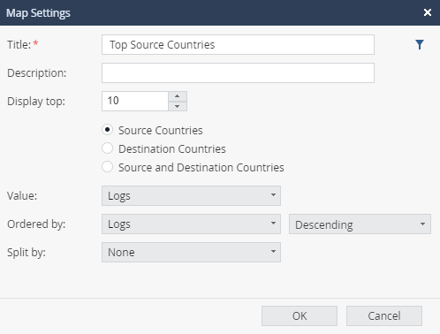Click into the Description input field
Viewport: 440px width, 334px height.
(x=238, y=72)
